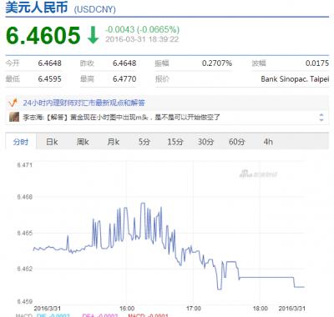Viewport: 334px width, 317px height.
Task: Click the 6.468 y-axis label
Action: point(25,197)
